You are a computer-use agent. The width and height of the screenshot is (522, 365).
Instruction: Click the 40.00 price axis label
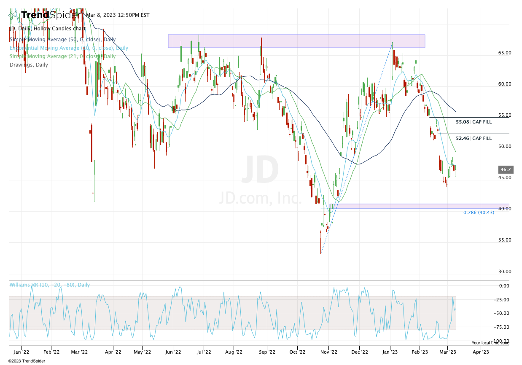point(505,209)
